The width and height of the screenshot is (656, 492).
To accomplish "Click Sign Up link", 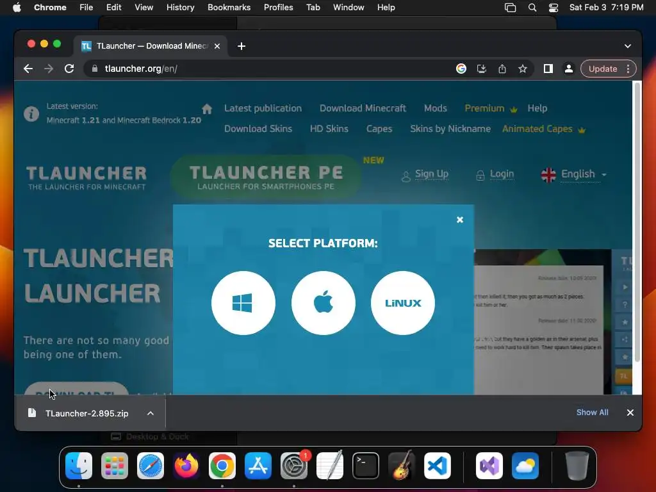I will pyautogui.click(x=431, y=174).
